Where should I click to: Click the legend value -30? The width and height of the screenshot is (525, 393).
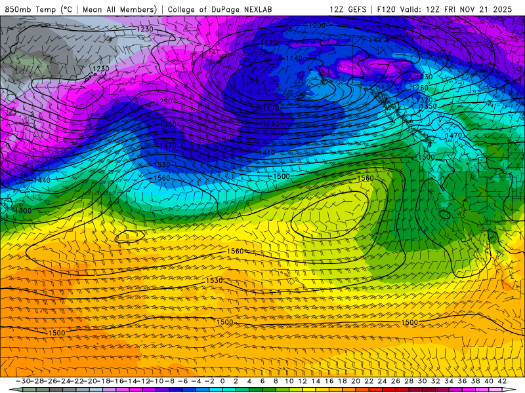(x=23, y=381)
